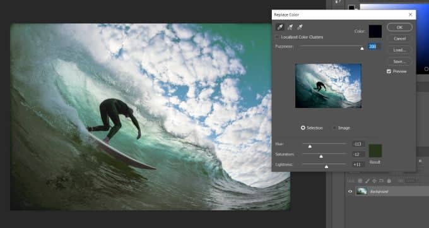Click the Load... button
This screenshot has width=429, height=228.
[399, 50]
